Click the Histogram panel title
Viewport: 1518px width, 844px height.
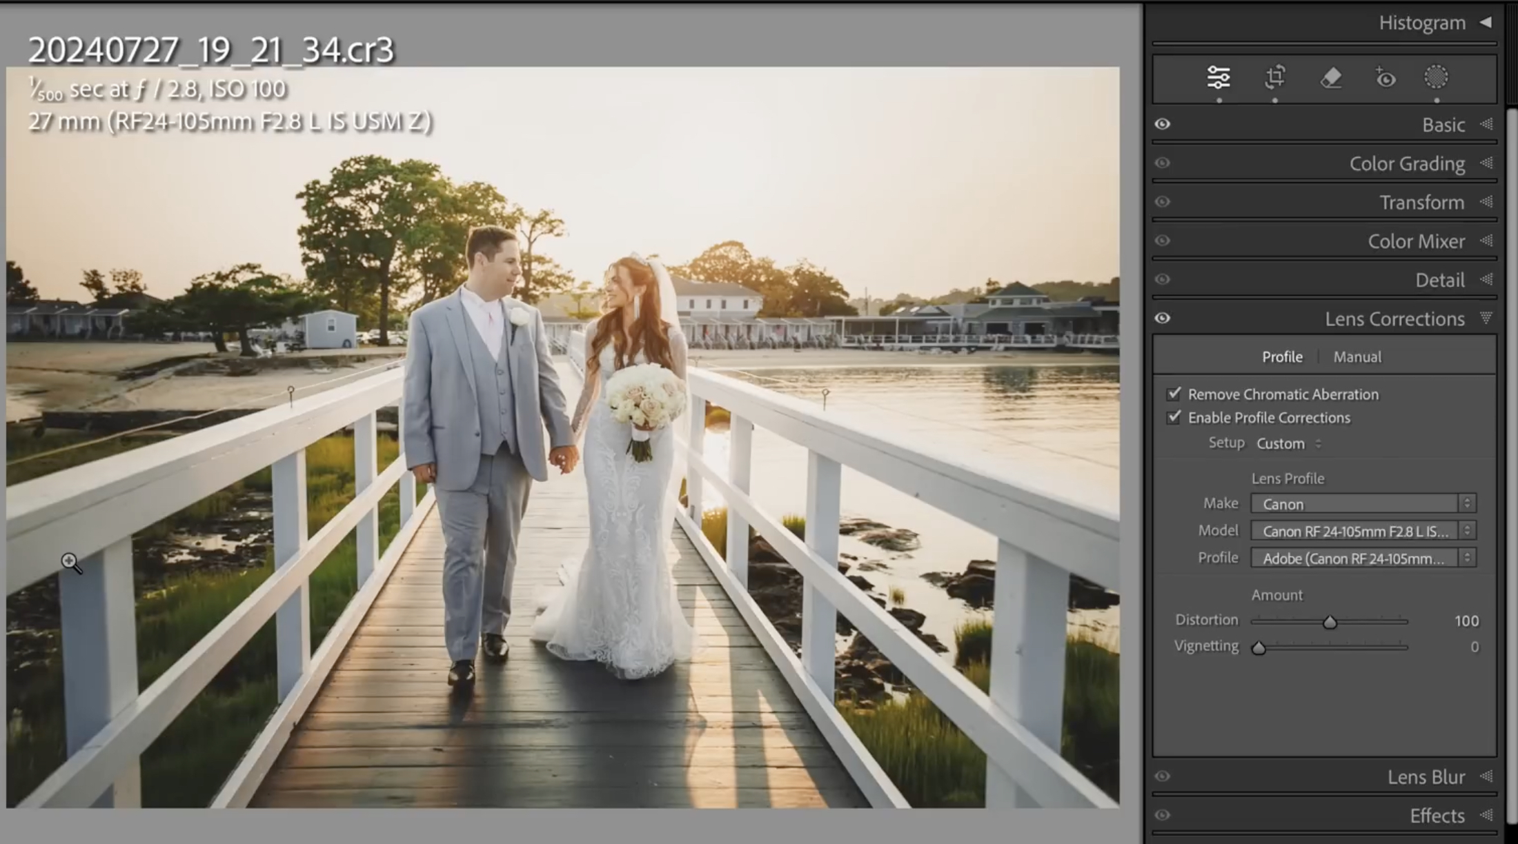point(1422,23)
